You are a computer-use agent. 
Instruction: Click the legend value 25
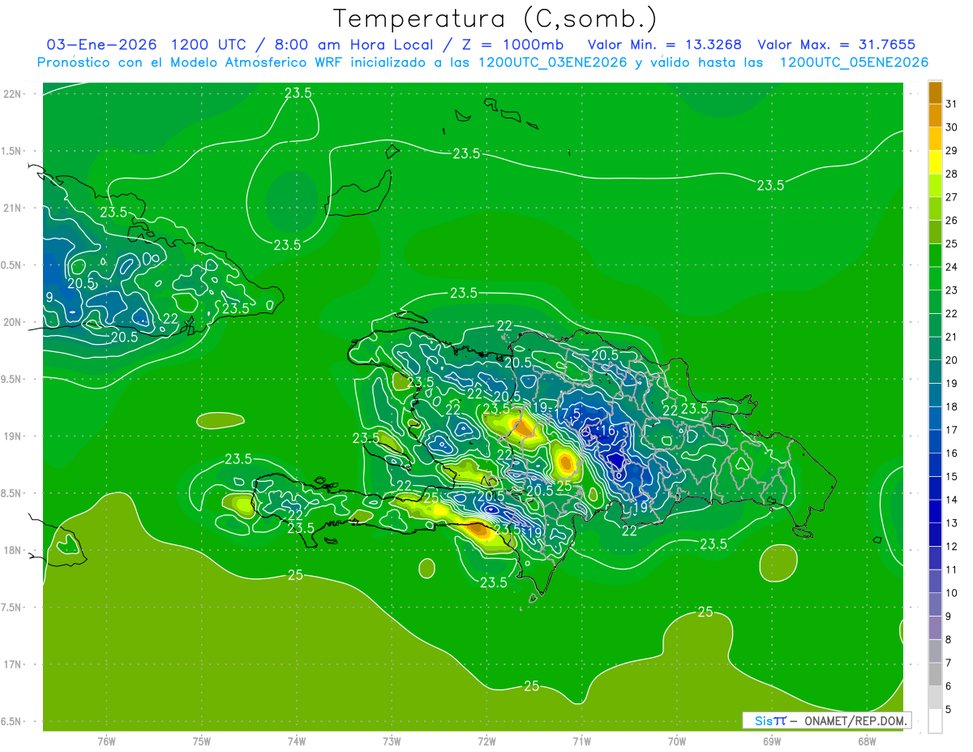click(x=952, y=243)
